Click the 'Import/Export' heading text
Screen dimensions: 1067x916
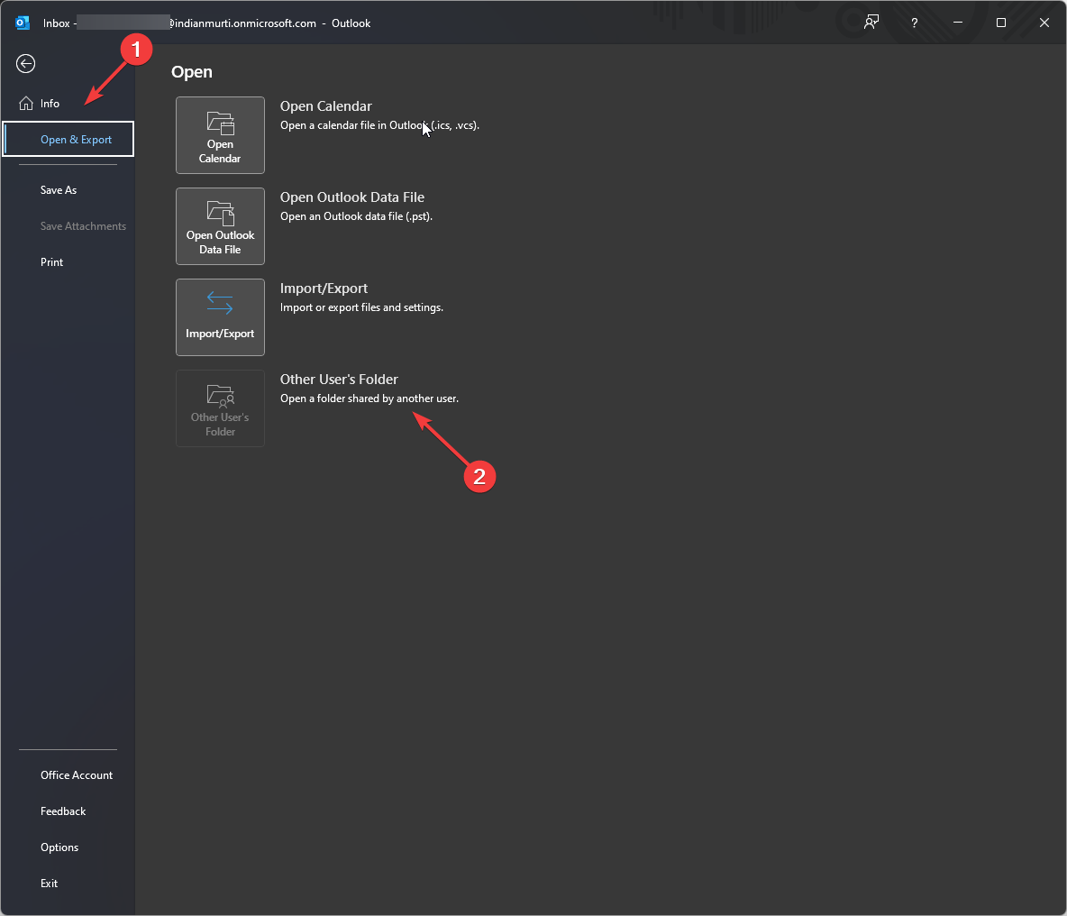[x=324, y=289]
